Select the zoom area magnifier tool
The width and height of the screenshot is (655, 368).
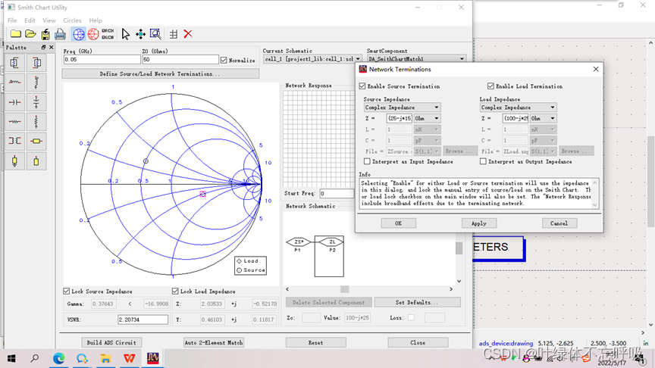[155, 34]
